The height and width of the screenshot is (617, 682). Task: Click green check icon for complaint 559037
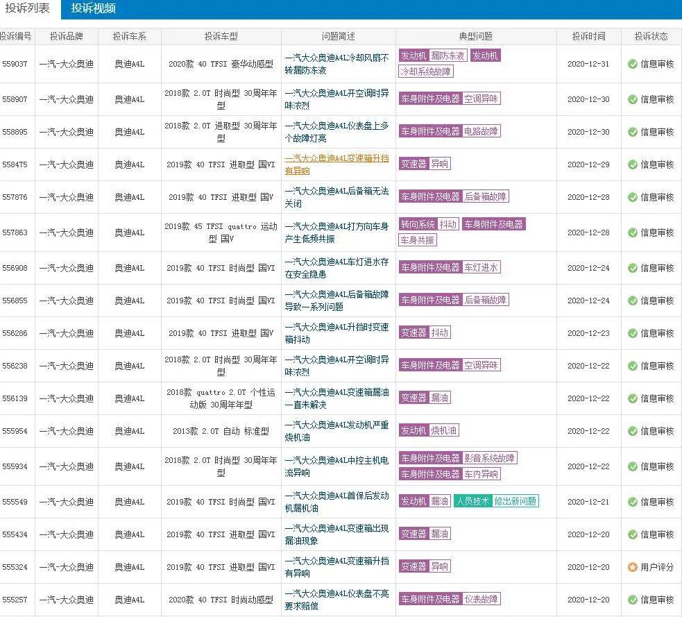[632, 64]
